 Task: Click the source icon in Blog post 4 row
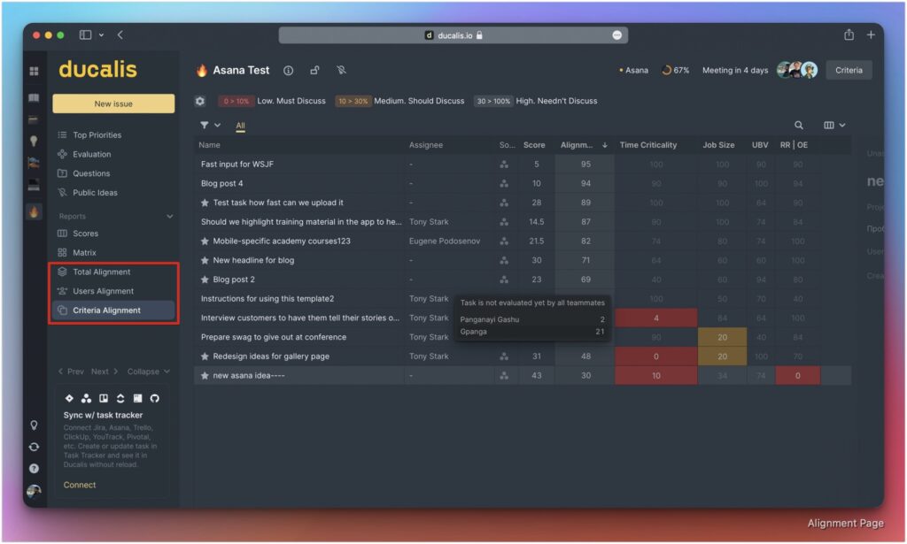pyautogui.click(x=504, y=184)
